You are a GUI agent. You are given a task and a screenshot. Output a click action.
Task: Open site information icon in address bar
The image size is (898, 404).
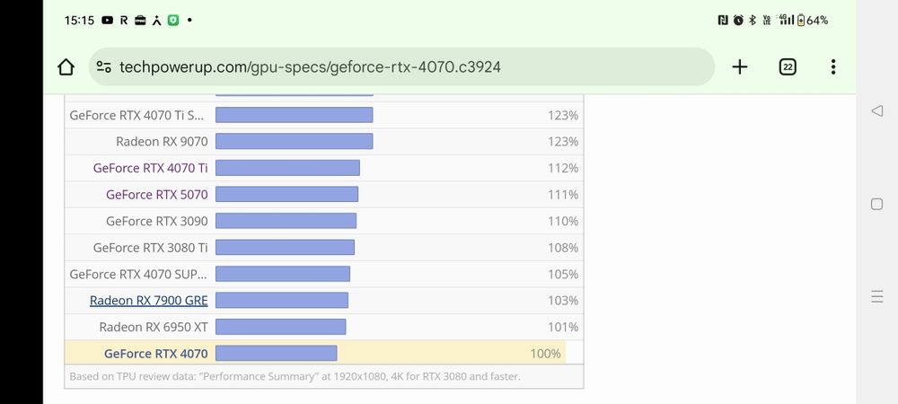(x=104, y=67)
